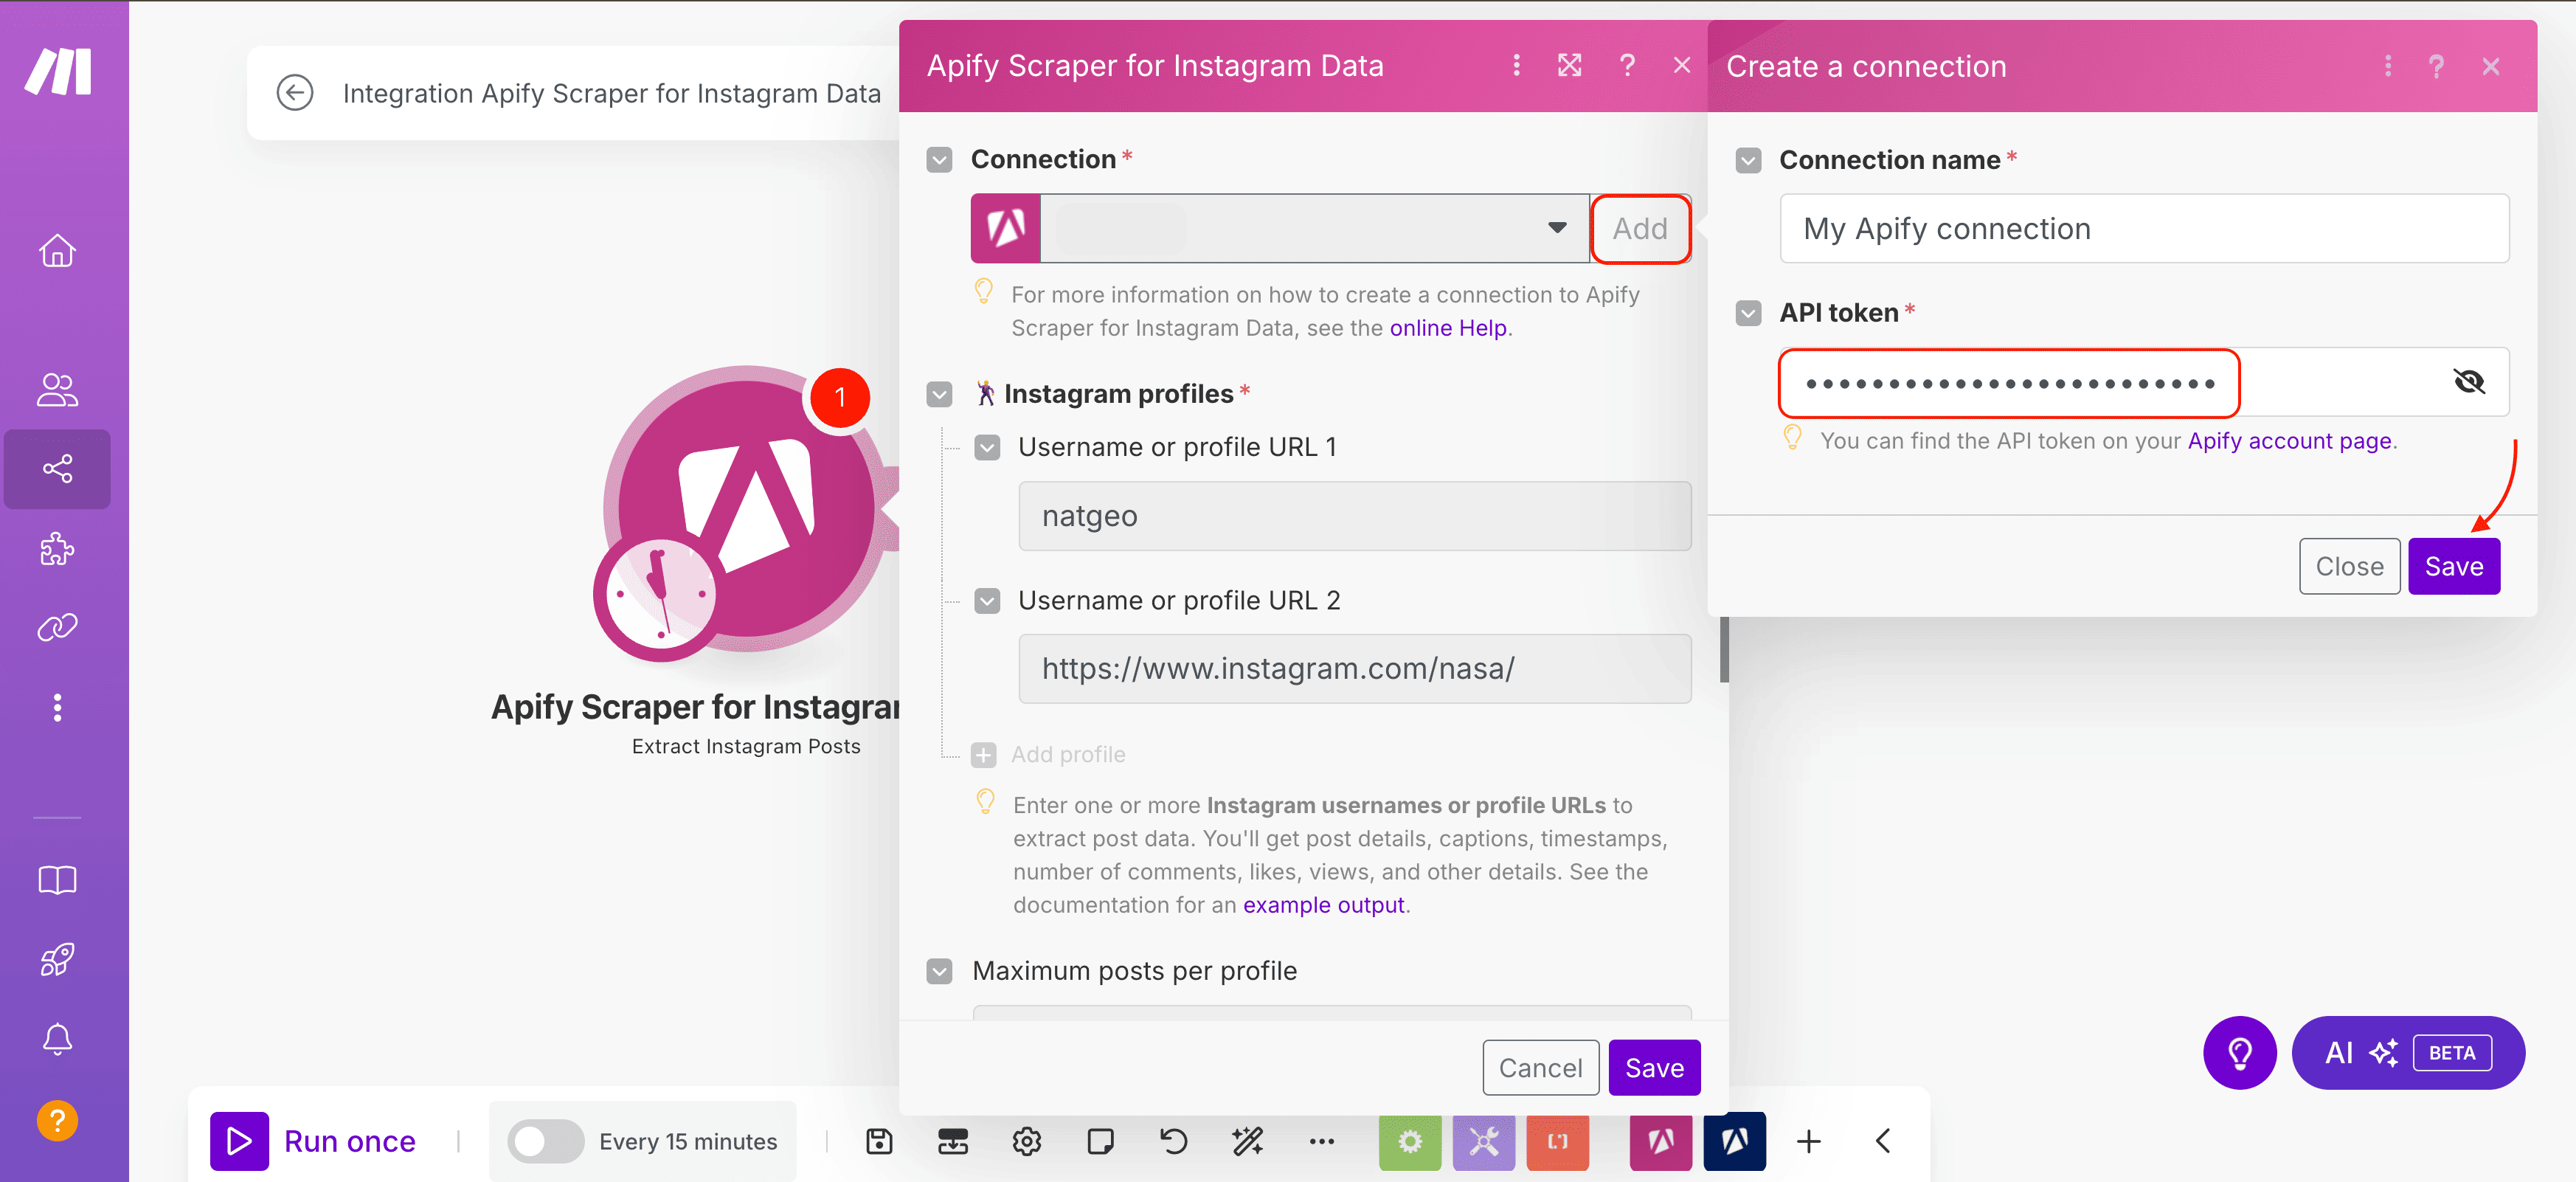Open notifications via the bell icon

click(57, 1039)
